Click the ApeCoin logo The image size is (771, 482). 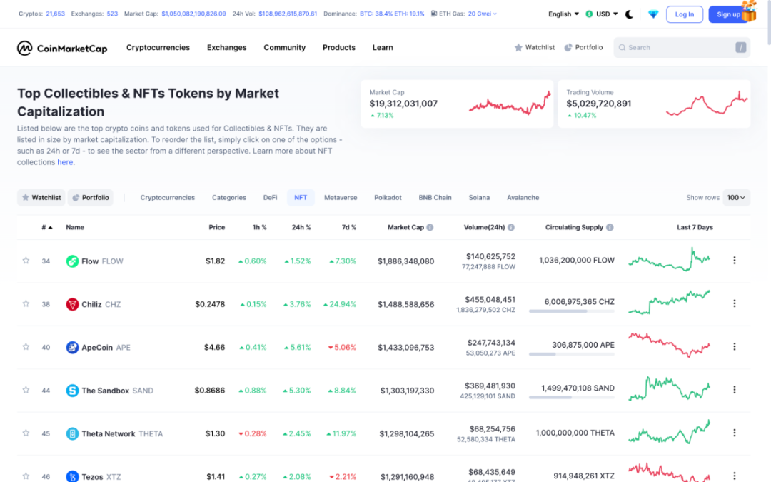(x=72, y=347)
